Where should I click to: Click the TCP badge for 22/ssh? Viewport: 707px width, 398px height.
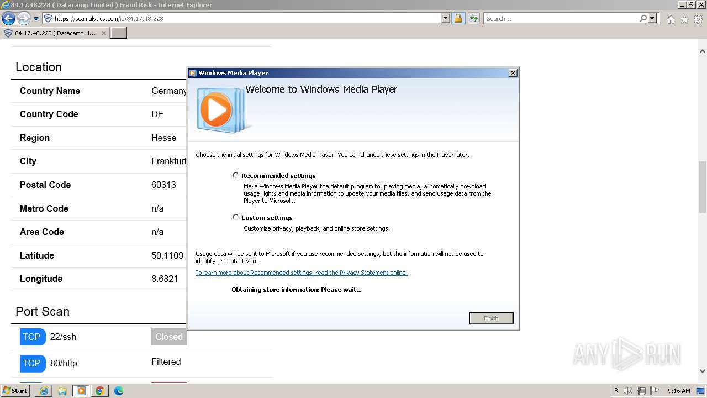(31, 337)
